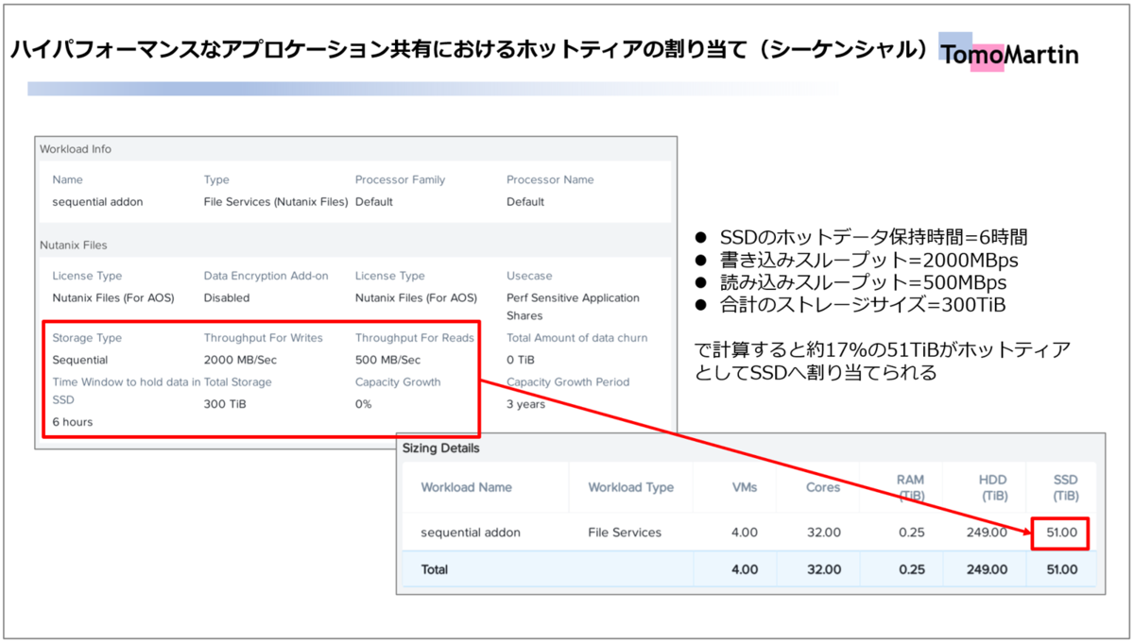Click Cores value 32.00 in sequential addon row

[824, 533]
